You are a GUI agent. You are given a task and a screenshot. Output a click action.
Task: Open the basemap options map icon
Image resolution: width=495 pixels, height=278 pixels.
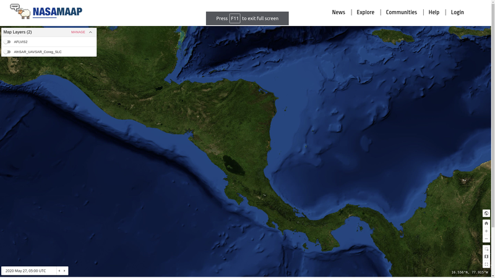[486, 256]
